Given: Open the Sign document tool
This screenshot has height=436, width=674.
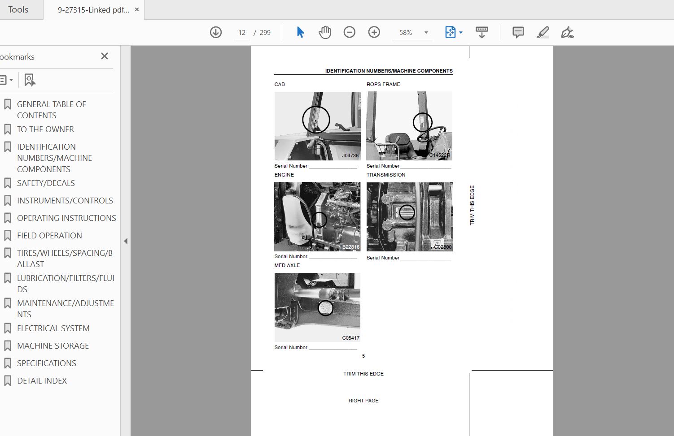Looking at the screenshot, I should [567, 32].
